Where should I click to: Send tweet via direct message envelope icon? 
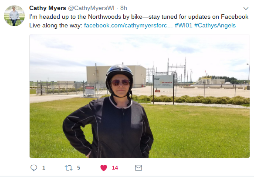[139, 168]
